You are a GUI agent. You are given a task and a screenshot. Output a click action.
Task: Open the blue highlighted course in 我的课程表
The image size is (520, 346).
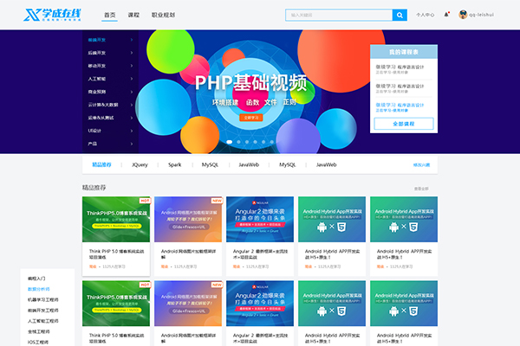click(x=400, y=107)
